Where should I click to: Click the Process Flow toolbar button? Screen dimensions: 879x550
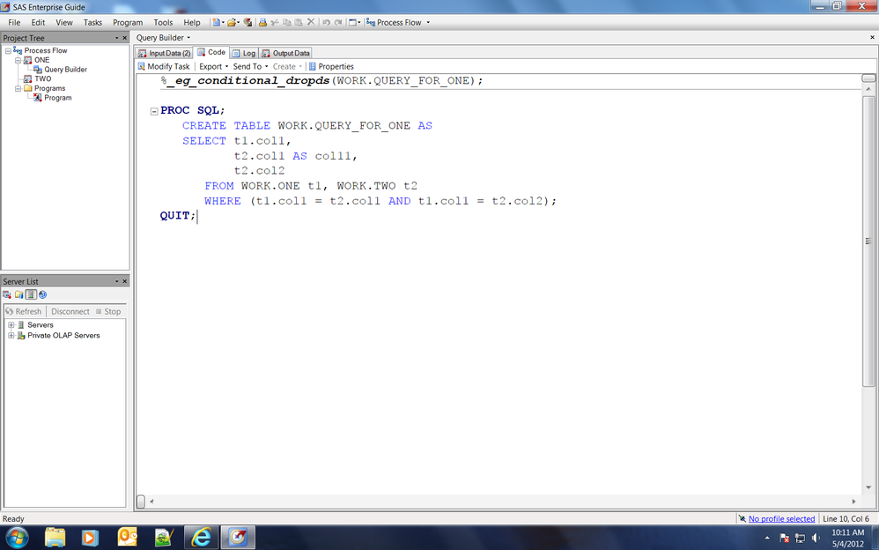click(394, 22)
